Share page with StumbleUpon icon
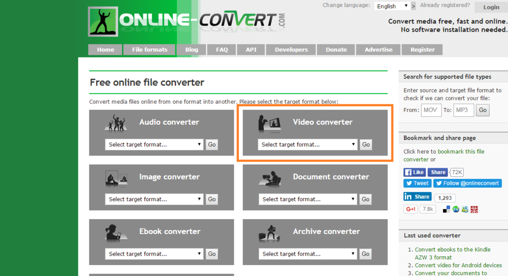The height and width of the screenshot is (276, 508). point(456,209)
